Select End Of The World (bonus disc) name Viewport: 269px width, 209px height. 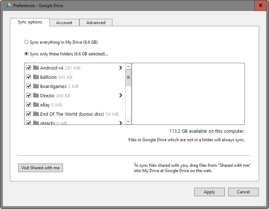pyautogui.click(x=72, y=114)
